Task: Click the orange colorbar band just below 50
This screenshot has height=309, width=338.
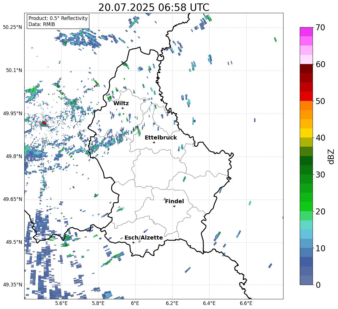Action: [x=306, y=105]
